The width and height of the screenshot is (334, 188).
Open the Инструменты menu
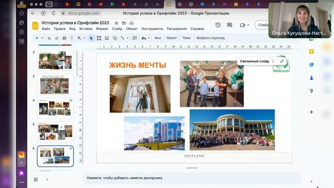click(x=152, y=29)
